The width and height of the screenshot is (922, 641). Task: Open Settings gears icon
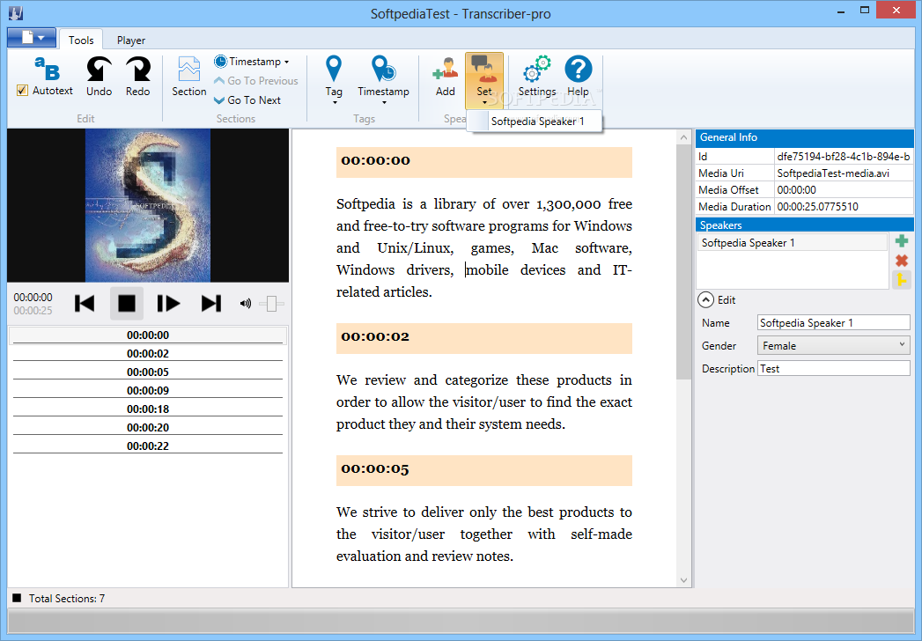537,70
